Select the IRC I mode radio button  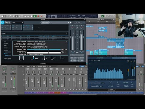(x=4, y=45)
